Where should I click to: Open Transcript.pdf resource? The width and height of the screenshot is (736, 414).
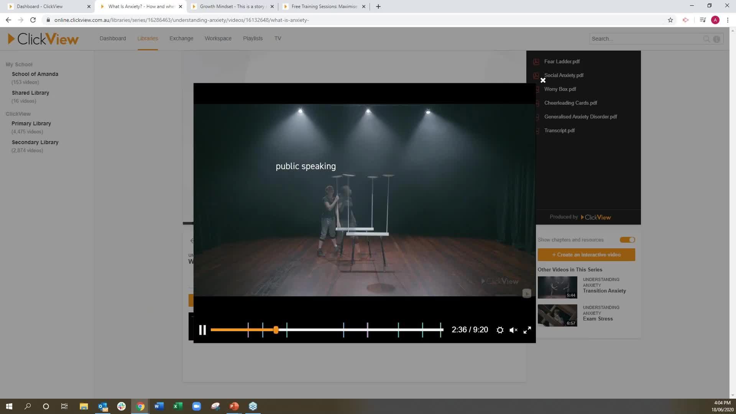[x=559, y=130]
